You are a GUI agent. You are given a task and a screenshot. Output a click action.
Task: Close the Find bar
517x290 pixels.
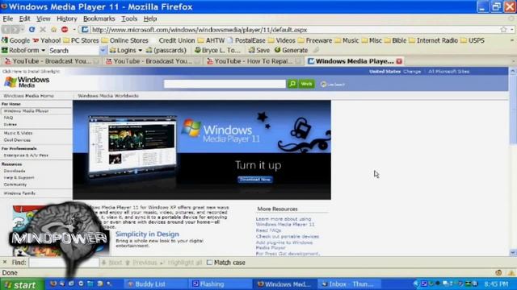5,262
